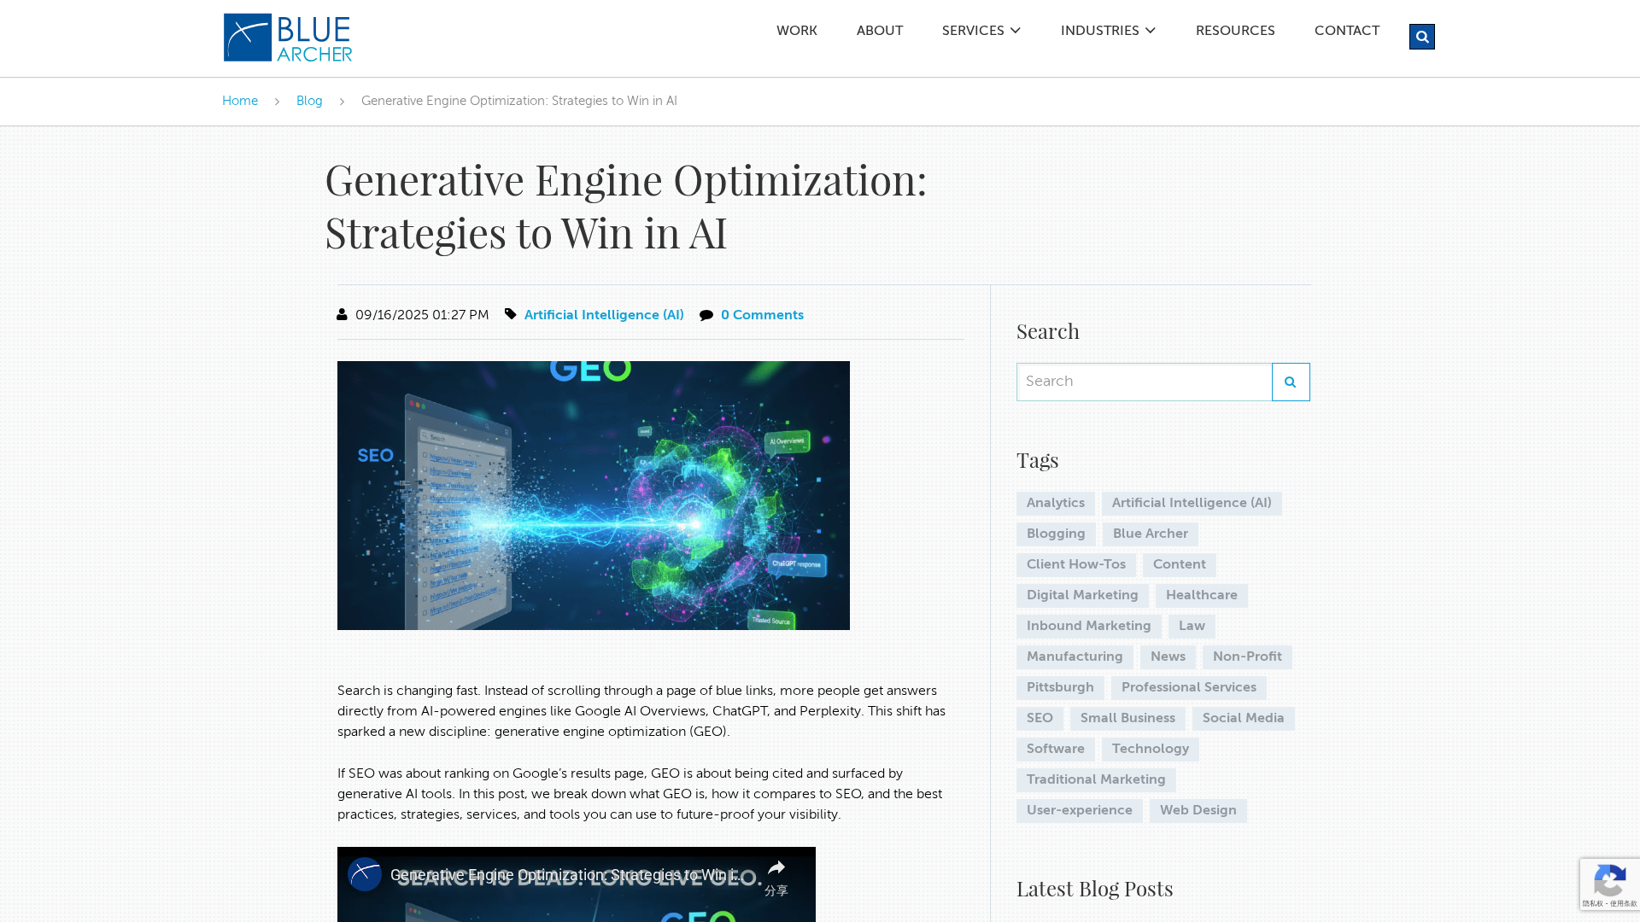The image size is (1640, 922).
Task: Click the comment bubble icon
Action: (x=706, y=315)
